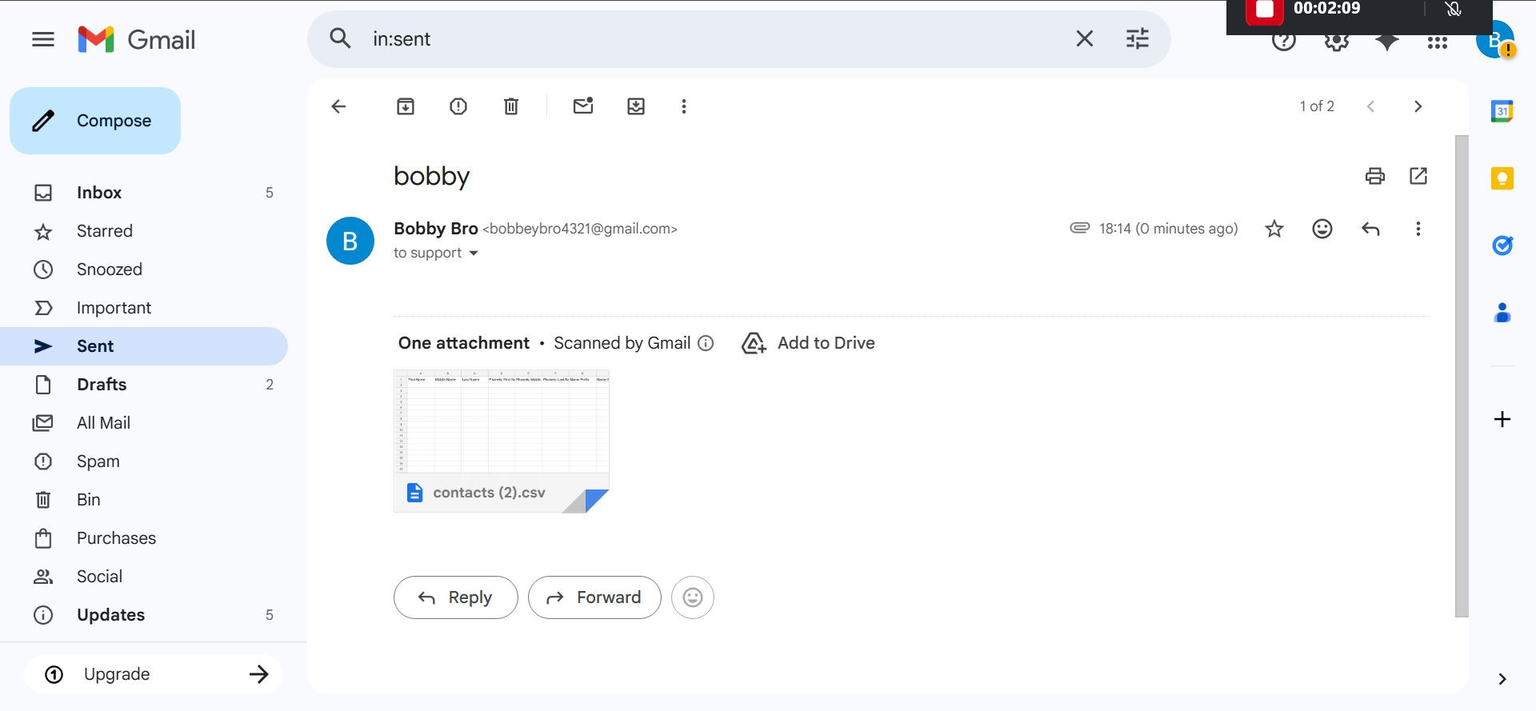Print the bobby conversation

[x=1374, y=176]
